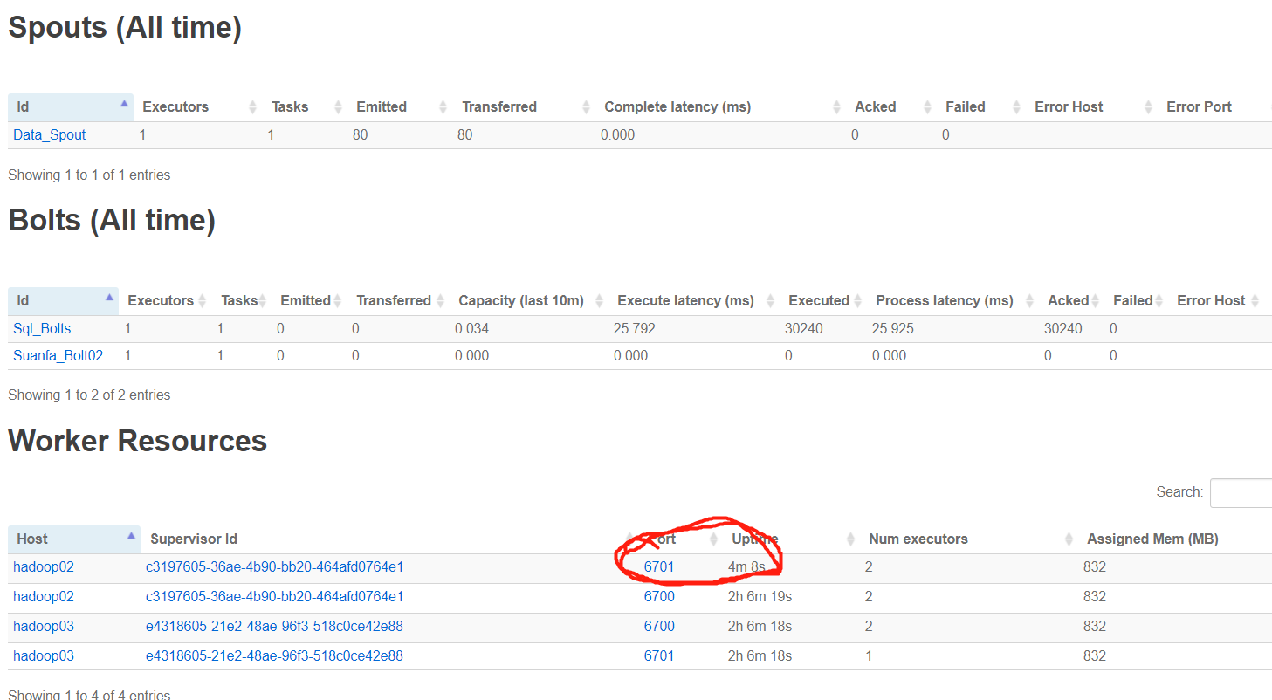Sort Spouts table by Acked column
This screenshot has width=1272, height=700.
[x=891, y=106]
